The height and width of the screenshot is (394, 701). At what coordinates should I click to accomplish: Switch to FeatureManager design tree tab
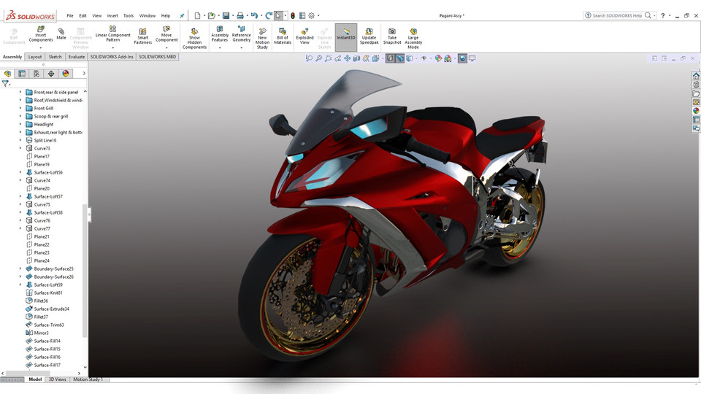[7, 74]
